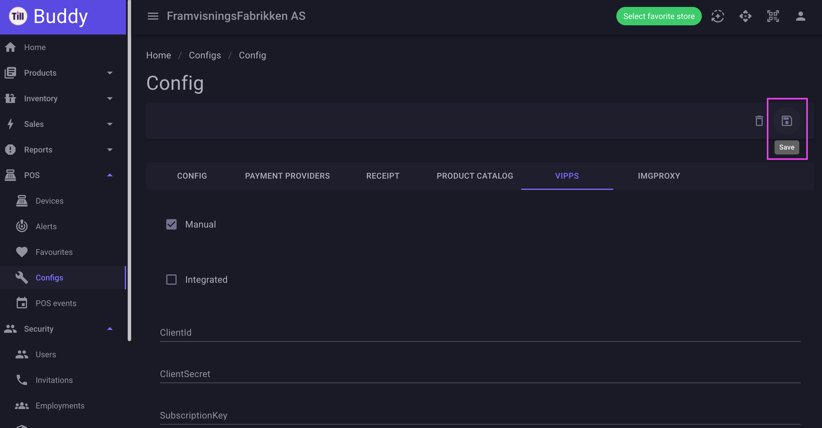Viewport: 822px width, 428px height.
Task: Focus the ClientId input field
Action: pos(480,333)
